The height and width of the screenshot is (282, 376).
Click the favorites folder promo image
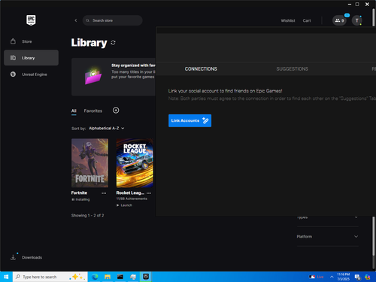93,76
